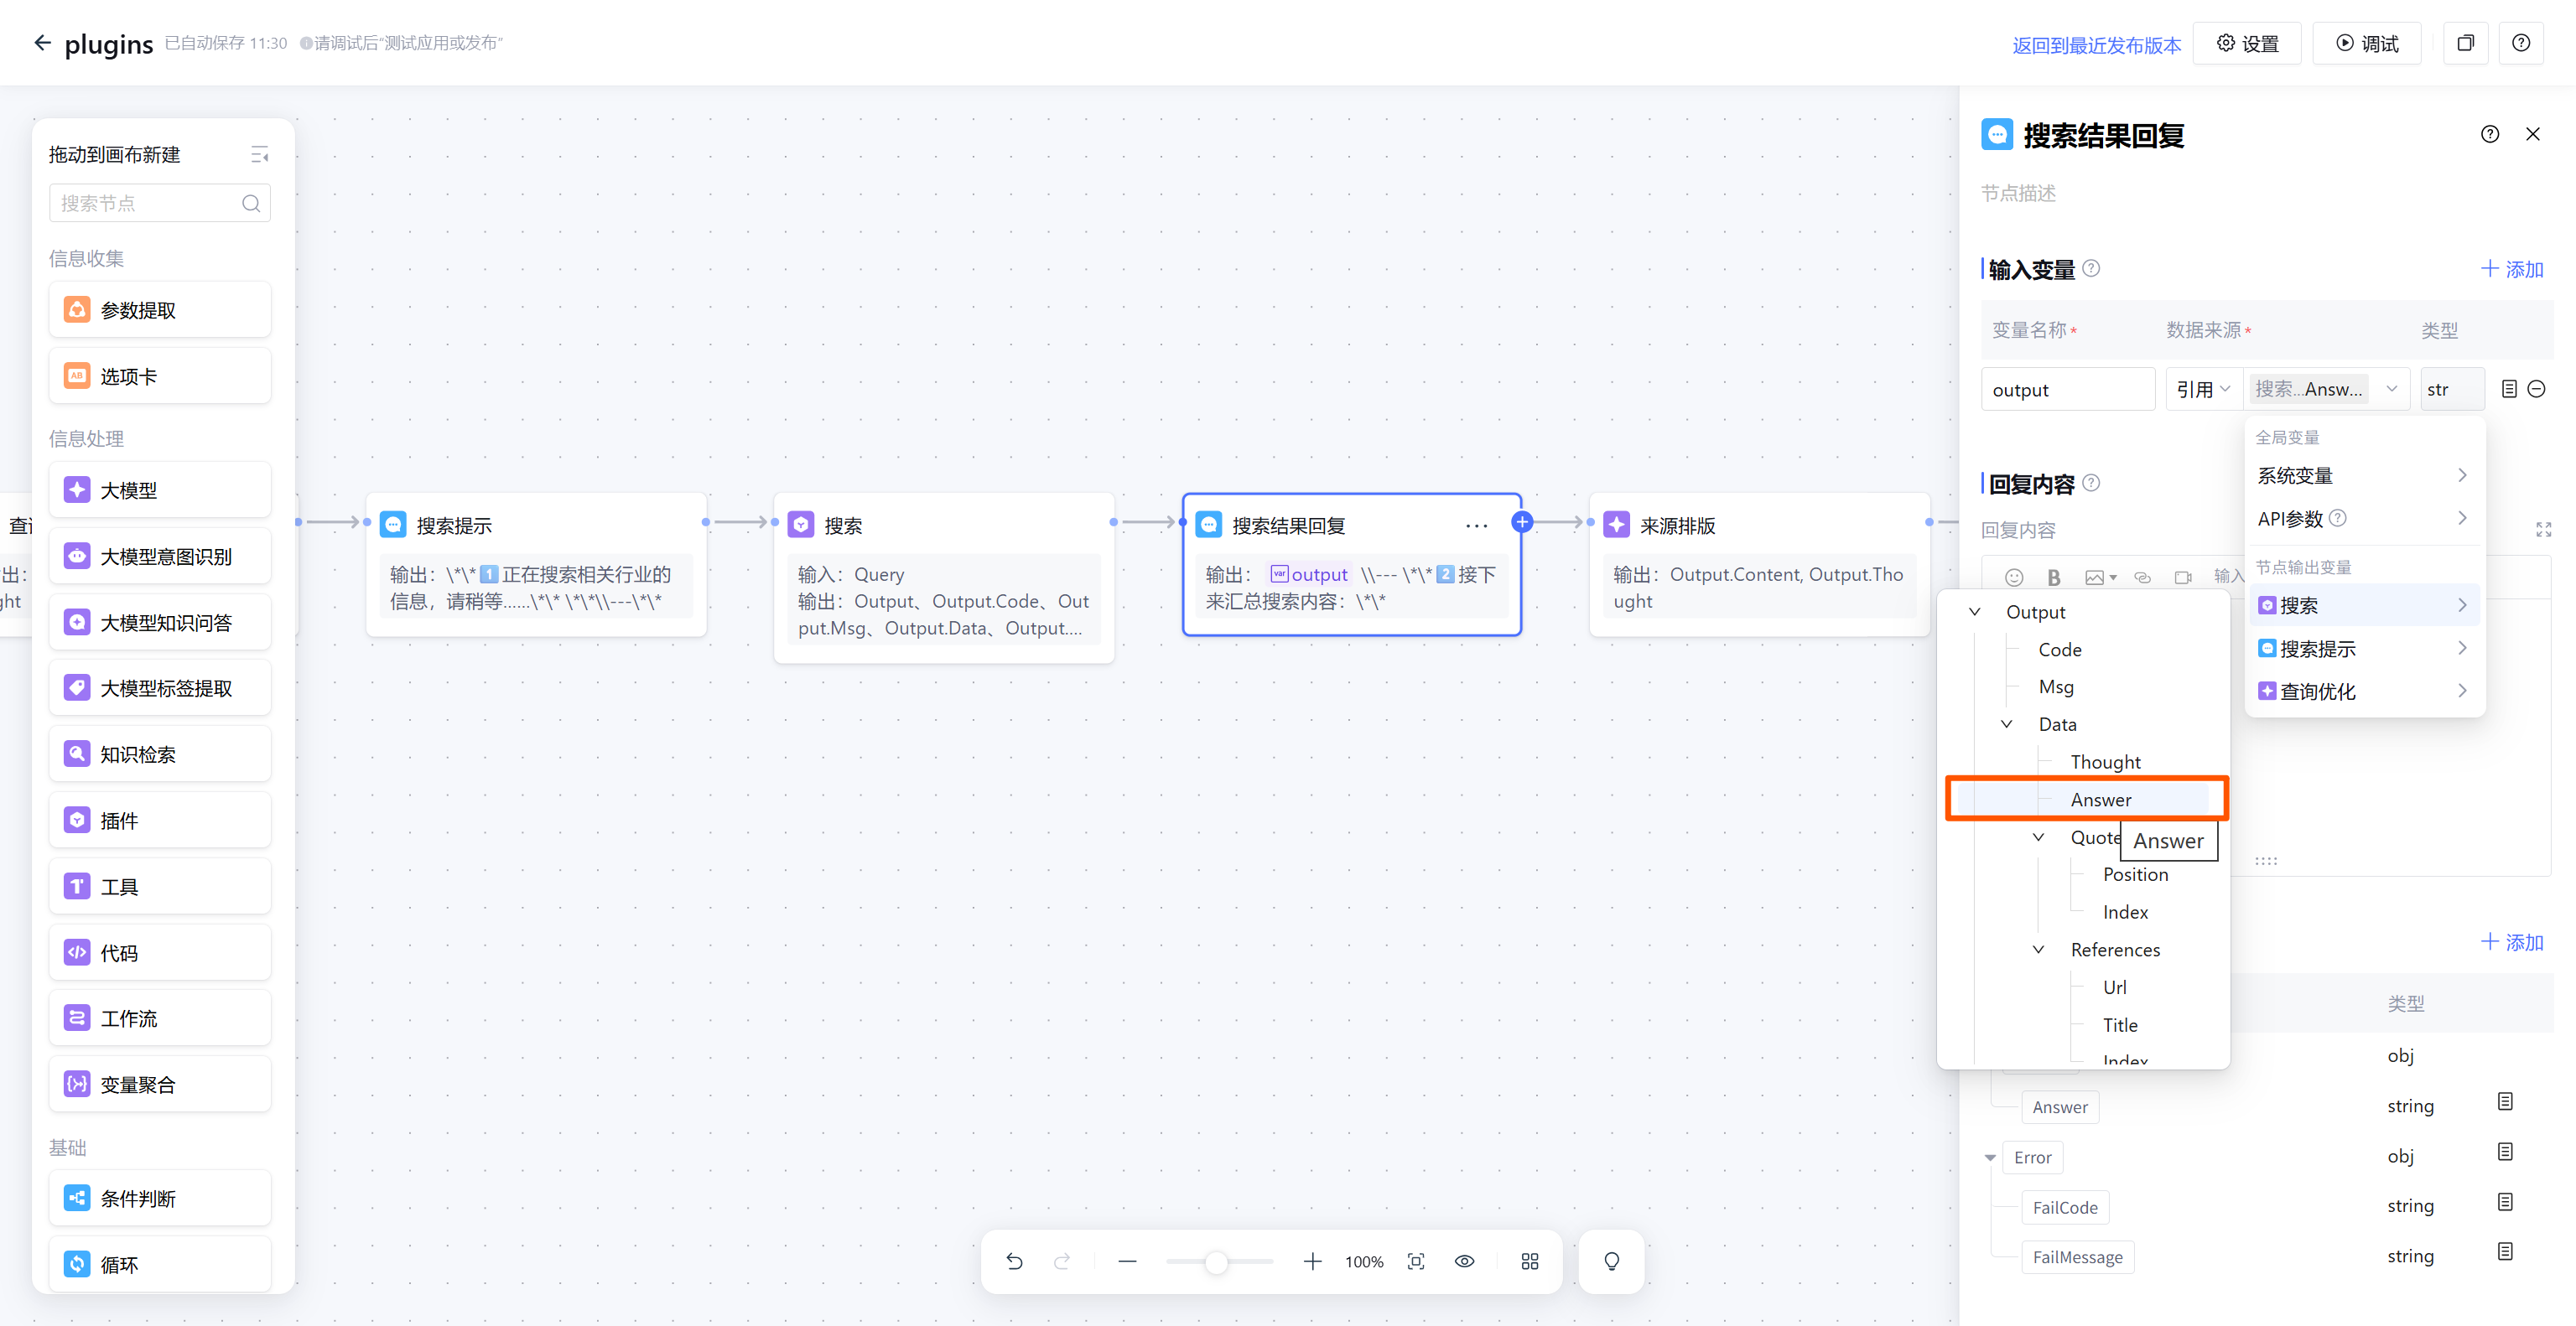Click 返回到最近发布版本 link
The height and width of the screenshot is (1326, 2576).
coord(2096,45)
